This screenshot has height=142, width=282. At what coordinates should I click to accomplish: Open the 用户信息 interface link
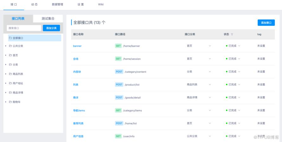[x=78, y=136]
